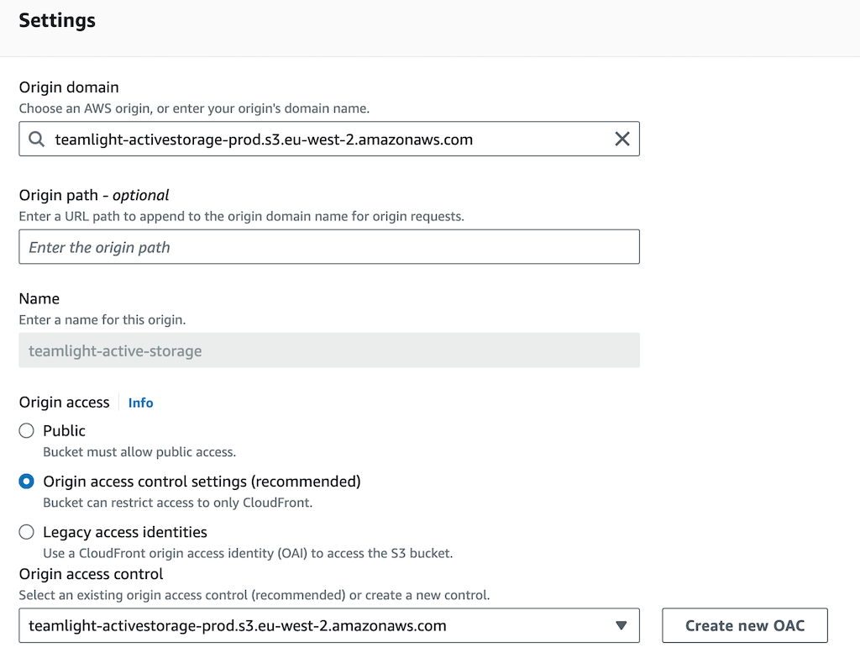Click the "Origin access control" dropdown label
860x653 pixels.
(x=91, y=574)
